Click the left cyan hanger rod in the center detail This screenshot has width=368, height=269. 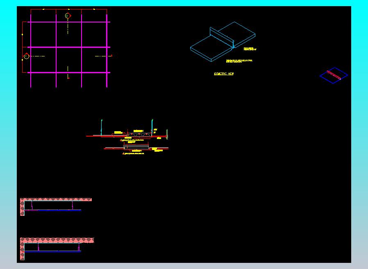click(x=102, y=127)
